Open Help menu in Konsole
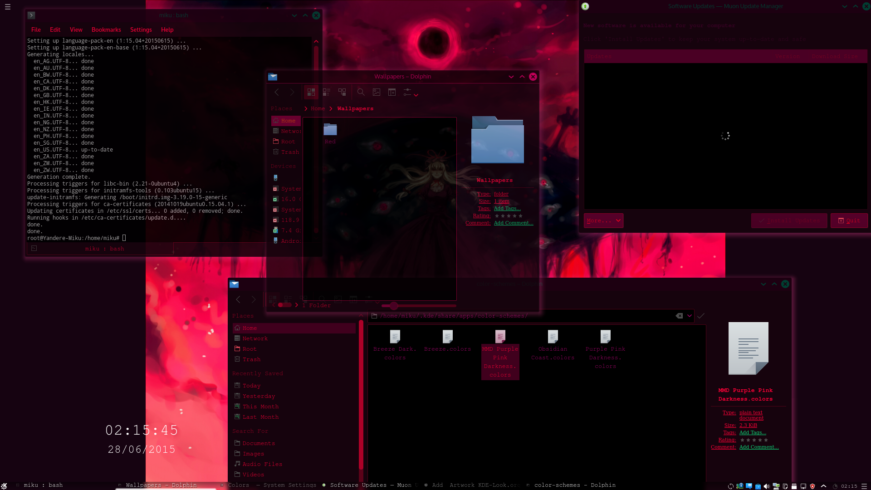871x490 pixels. click(x=167, y=29)
